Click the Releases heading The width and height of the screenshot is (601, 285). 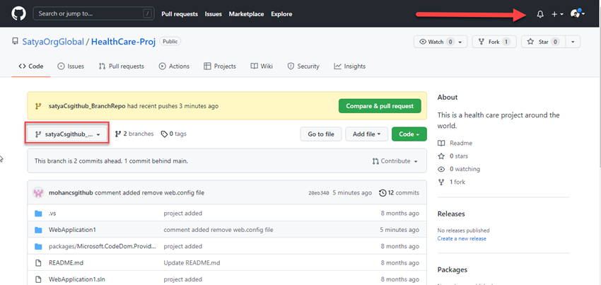click(451, 214)
